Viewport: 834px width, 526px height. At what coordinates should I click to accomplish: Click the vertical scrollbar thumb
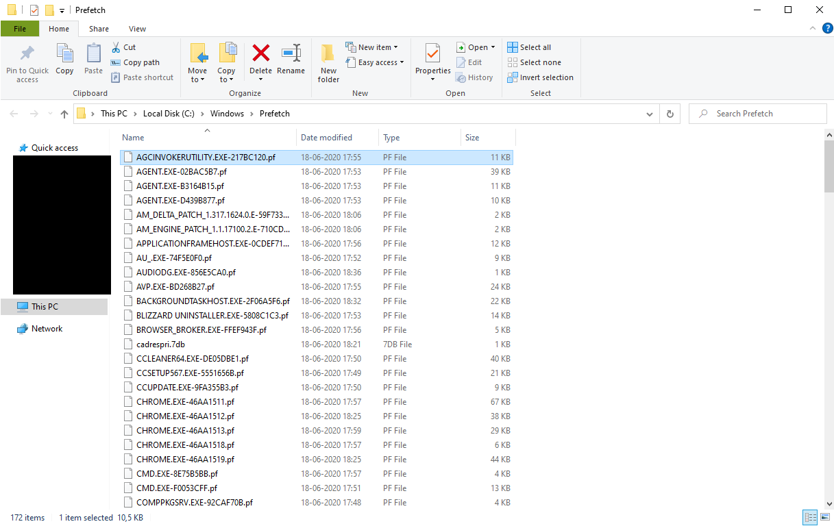click(x=829, y=165)
